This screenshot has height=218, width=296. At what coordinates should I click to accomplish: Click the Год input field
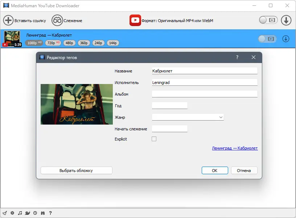point(170,105)
